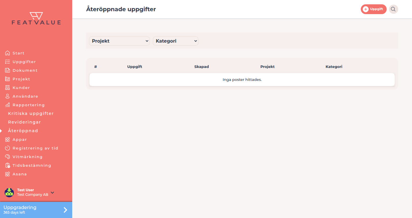Image resolution: width=412 pixels, height=218 pixels.
Task: Open Kritiska uppgifter submenu item
Action: coord(31,113)
